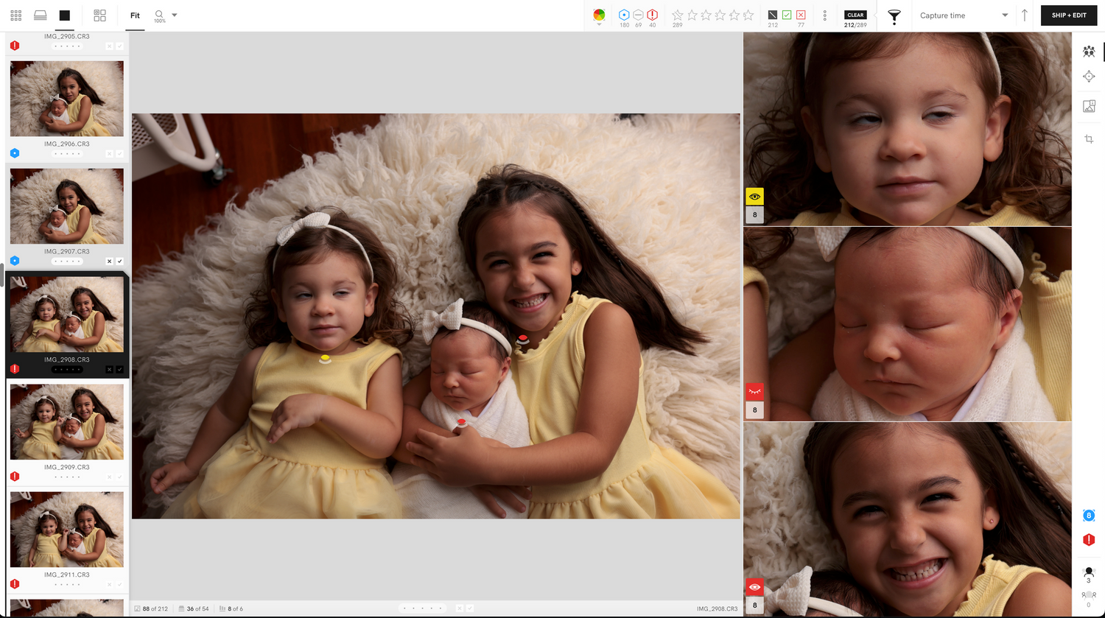Click the '8 of 6' duplicates counter
Image resolution: width=1105 pixels, height=618 pixels.
pyautogui.click(x=231, y=609)
